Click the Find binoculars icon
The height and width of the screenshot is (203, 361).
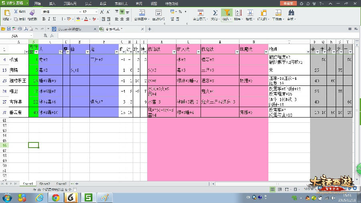291,13
